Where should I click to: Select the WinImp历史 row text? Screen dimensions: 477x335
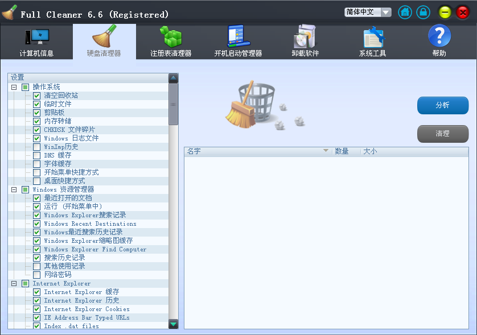click(61, 147)
